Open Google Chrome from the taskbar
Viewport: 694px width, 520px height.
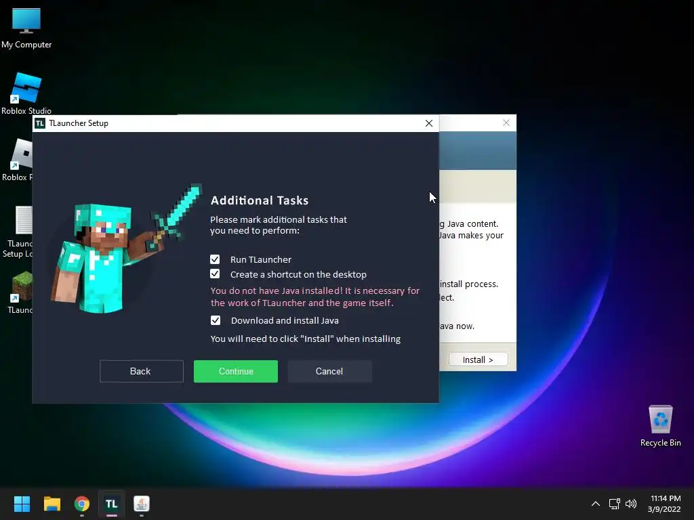(82, 504)
